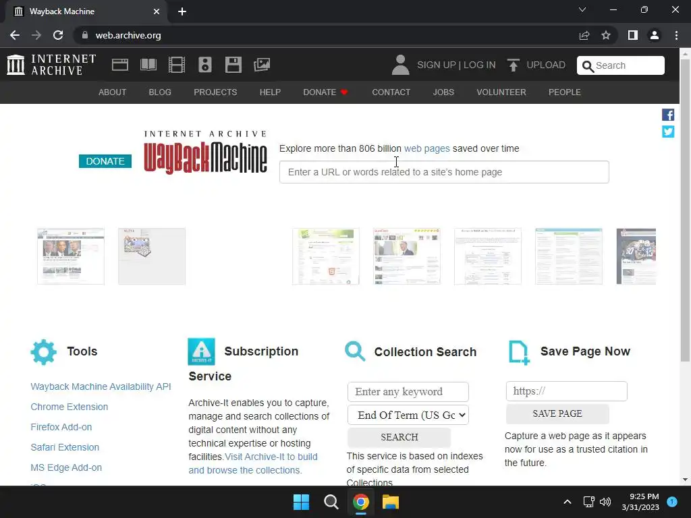Focus the header Search box
691x518 pixels.
tap(621, 65)
